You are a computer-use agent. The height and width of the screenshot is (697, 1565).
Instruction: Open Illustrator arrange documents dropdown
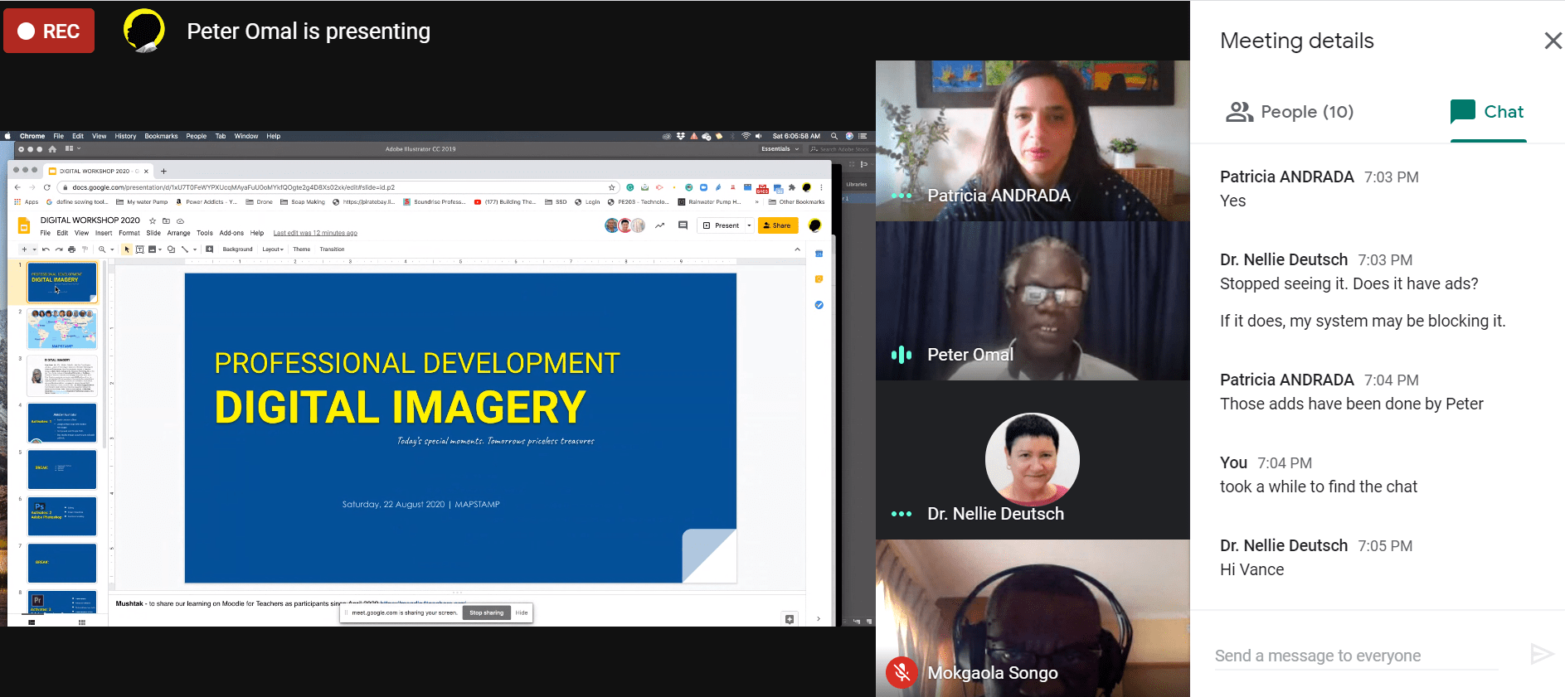pyautogui.click(x=72, y=149)
